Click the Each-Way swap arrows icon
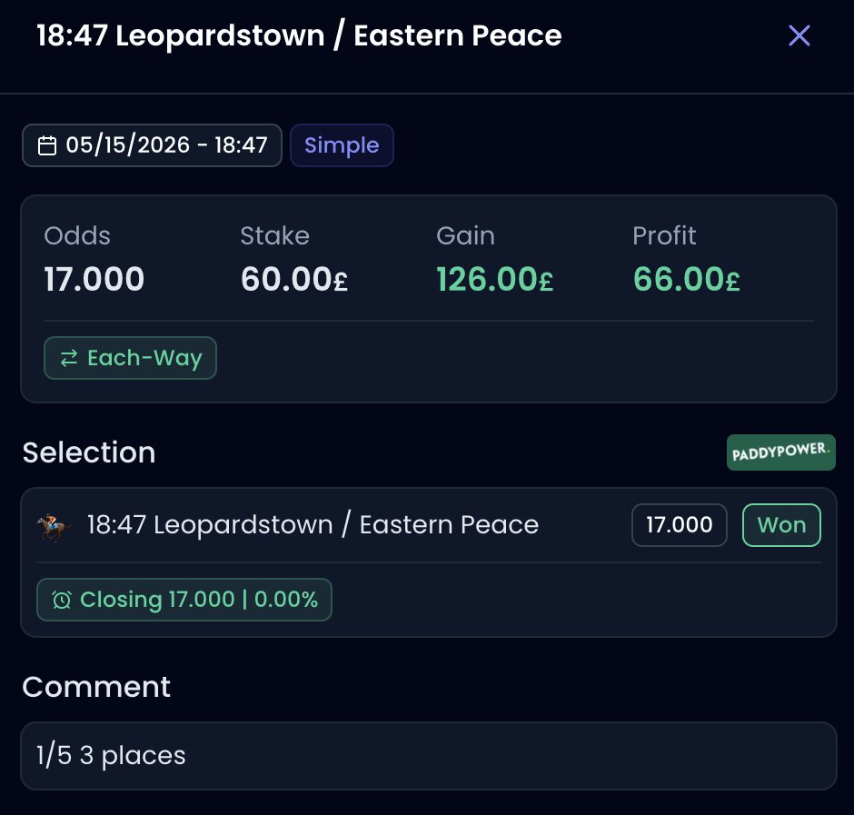Screen dimensions: 854x815 (x=69, y=359)
